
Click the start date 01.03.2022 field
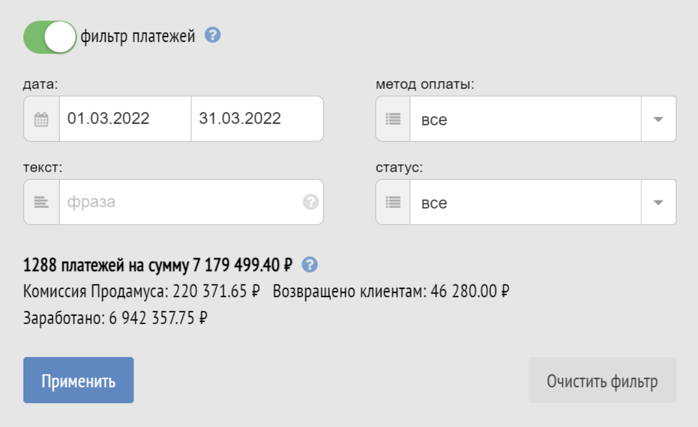tap(125, 119)
